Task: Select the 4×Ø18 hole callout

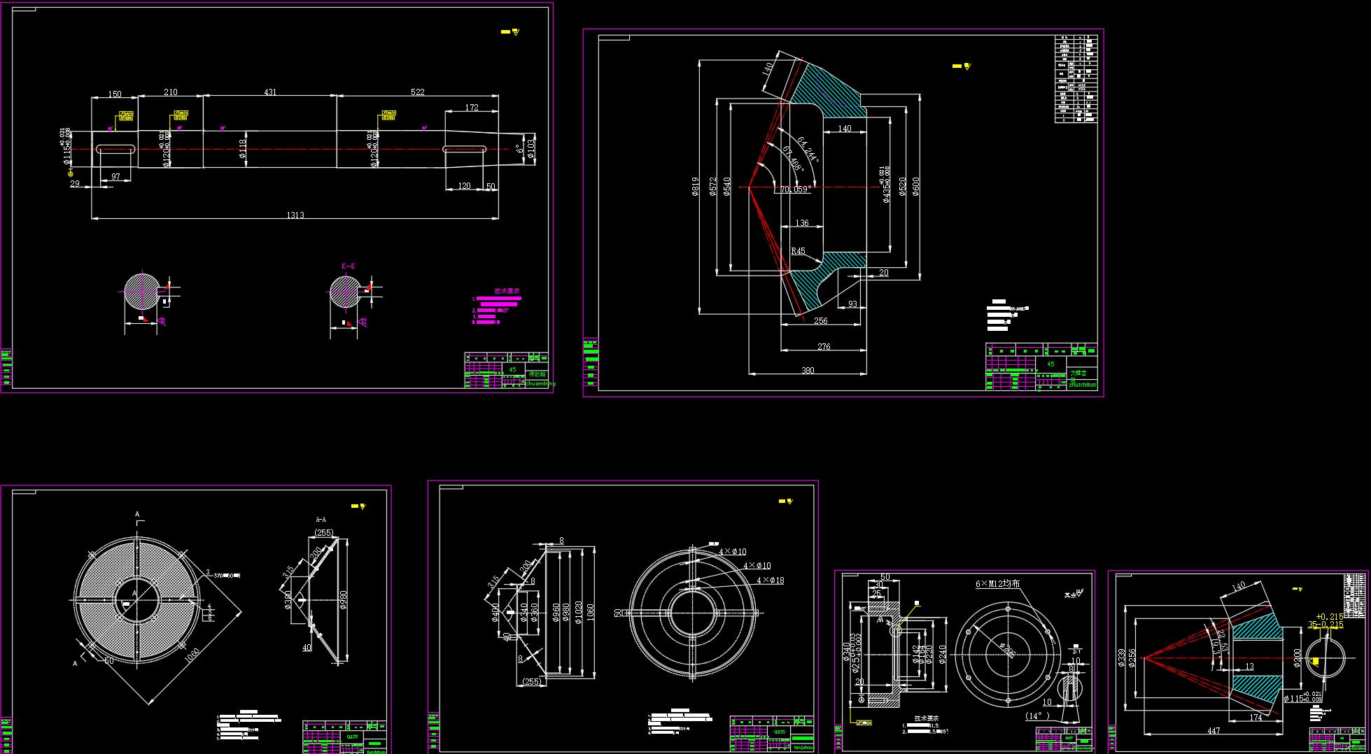Action: click(770, 581)
